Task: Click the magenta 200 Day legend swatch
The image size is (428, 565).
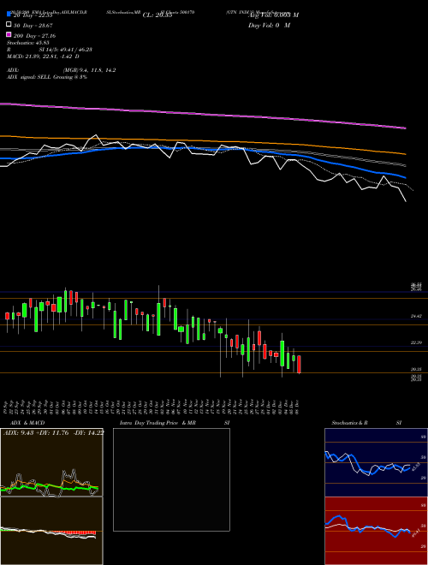Action: (9, 34)
